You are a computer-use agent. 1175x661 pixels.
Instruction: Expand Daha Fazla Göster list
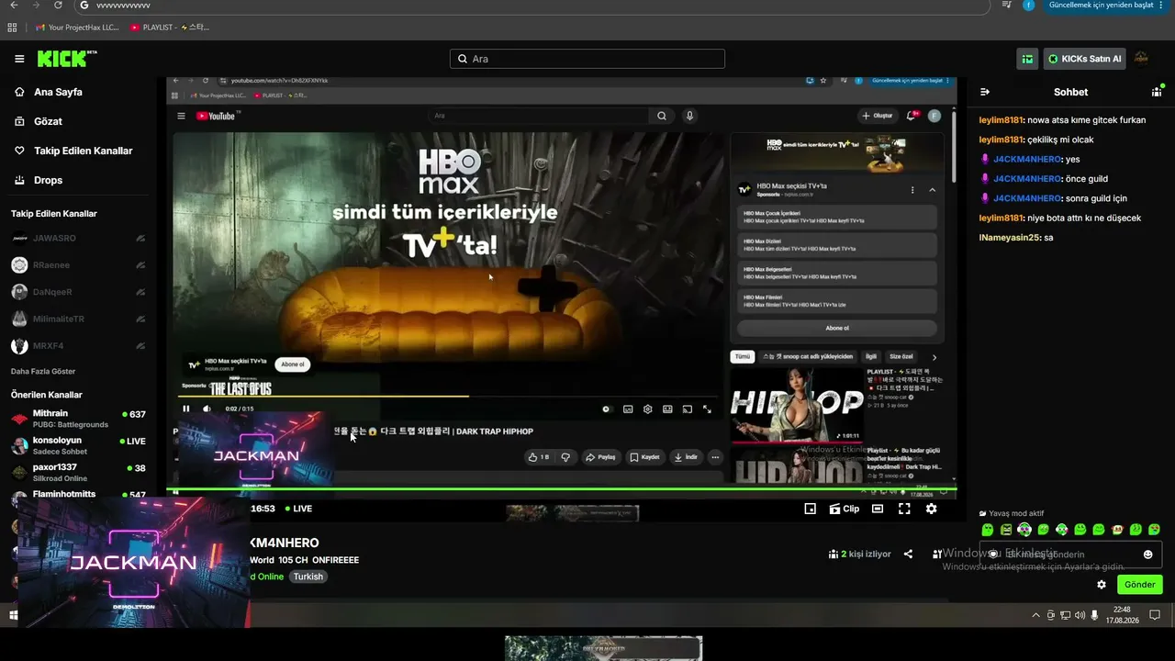43,371
